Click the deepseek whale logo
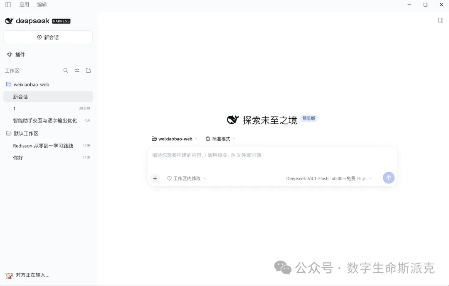This screenshot has height=286, width=449. (9, 21)
